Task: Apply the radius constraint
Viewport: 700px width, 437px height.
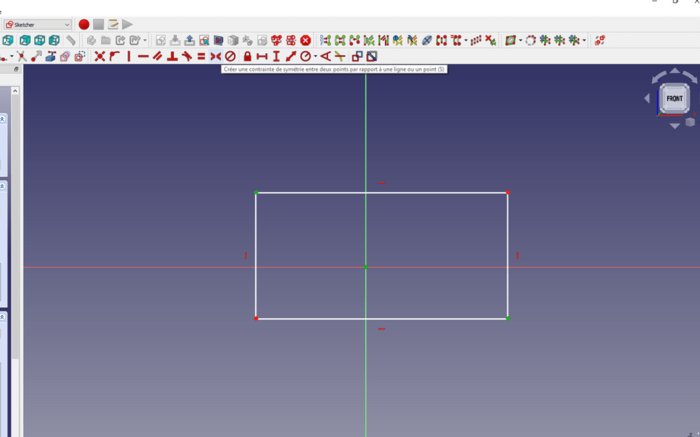Action: 306,56
